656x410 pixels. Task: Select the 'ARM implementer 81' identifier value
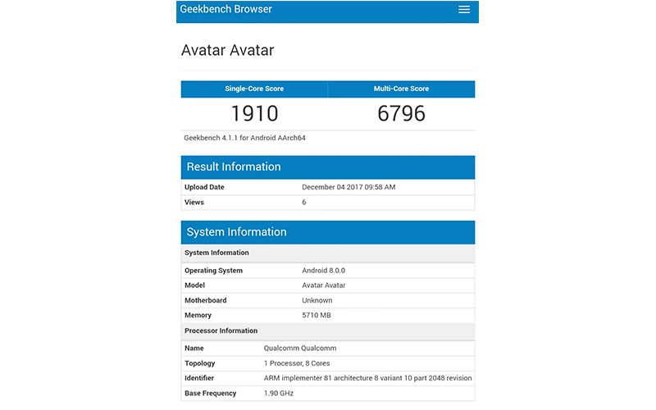click(x=367, y=378)
